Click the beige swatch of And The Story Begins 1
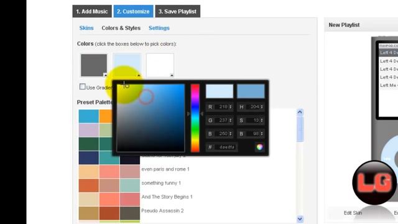The width and height of the screenshot is (398, 224). tap(88, 199)
